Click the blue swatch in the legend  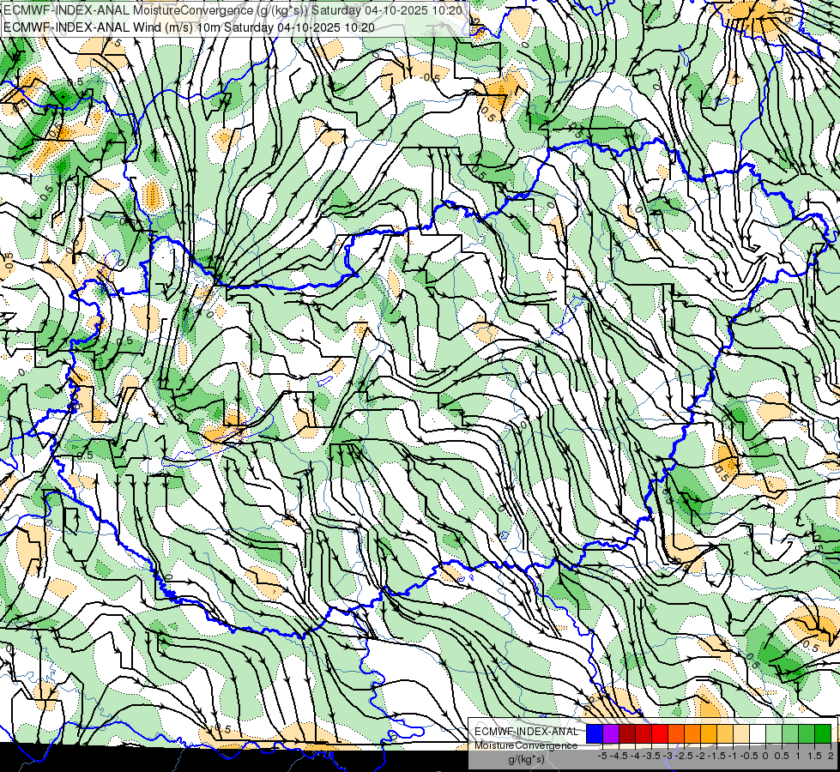(595, 734)
